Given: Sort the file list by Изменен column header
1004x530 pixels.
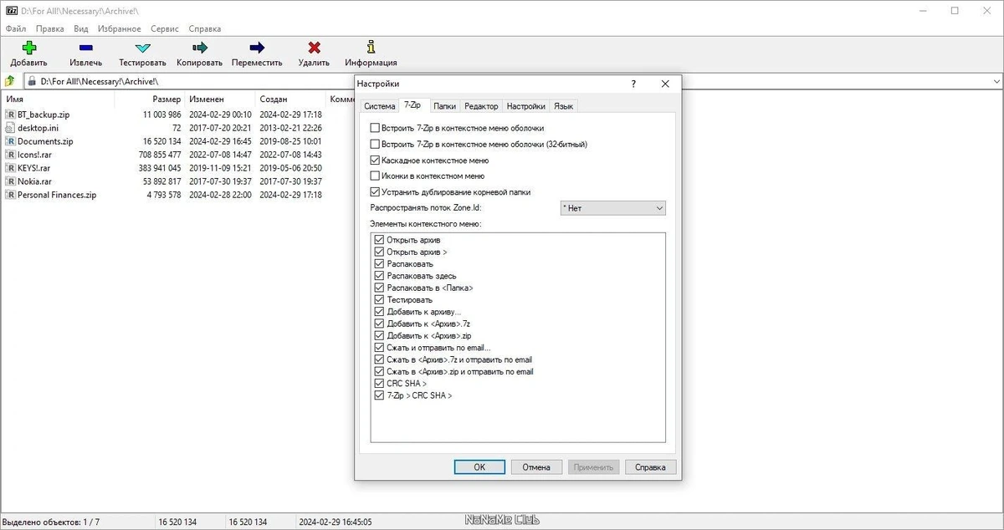Looking at the screenshot, I should click(220, 99).
